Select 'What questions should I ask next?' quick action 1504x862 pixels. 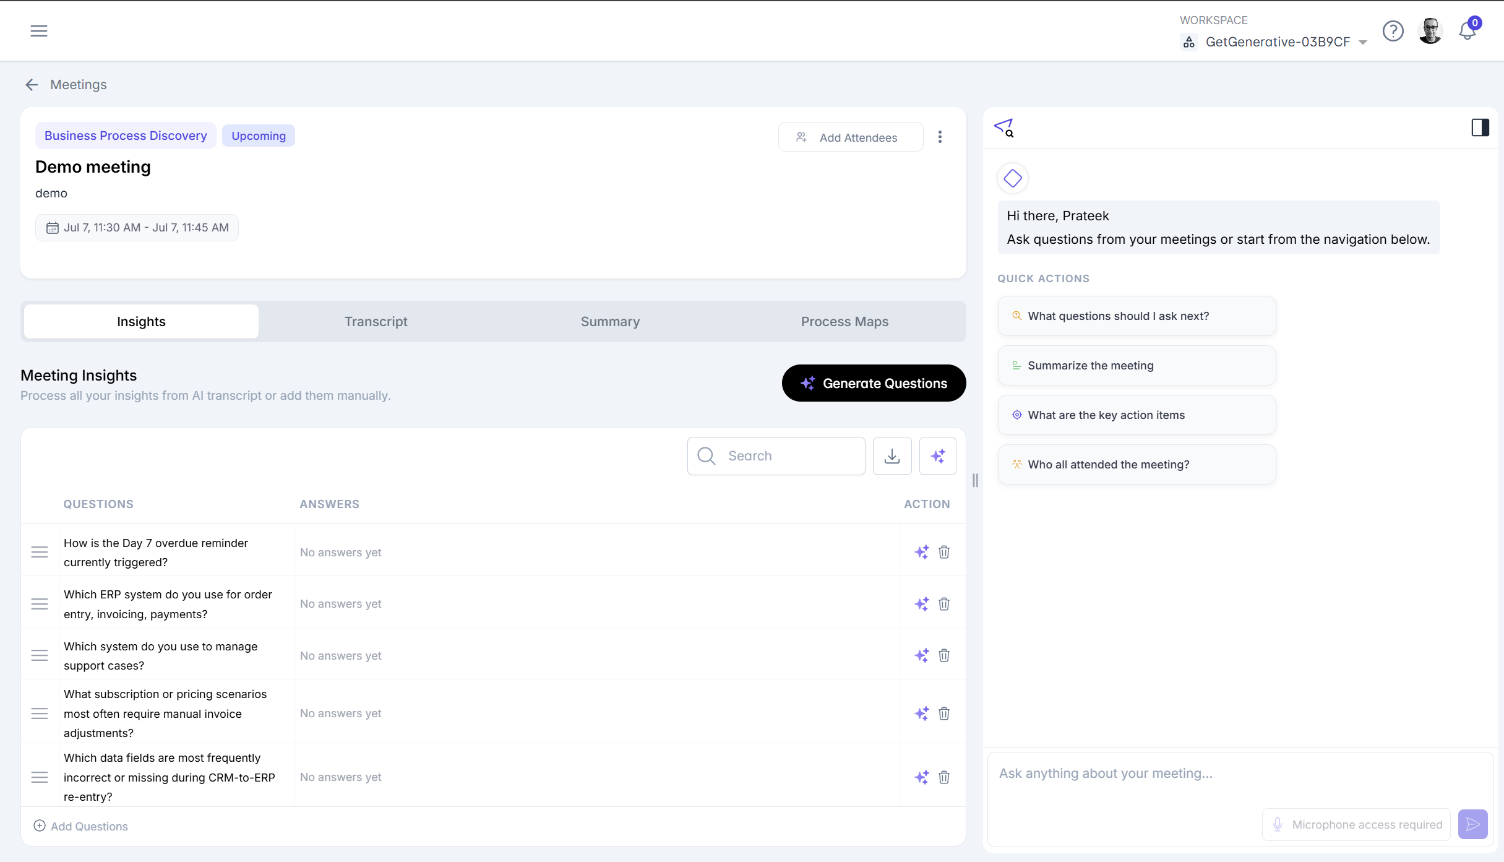pyautogui.click(x=1137, y=316)
